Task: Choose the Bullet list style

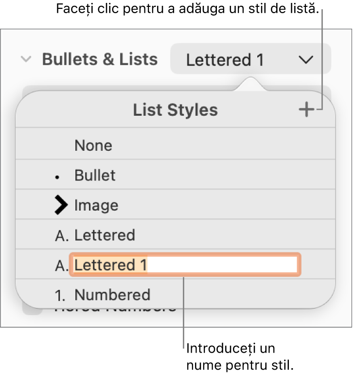Action: click(95, 175)
